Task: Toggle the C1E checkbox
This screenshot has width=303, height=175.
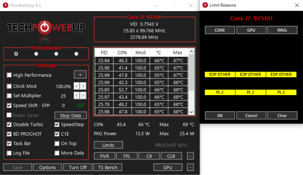Action: click(57, 134)
